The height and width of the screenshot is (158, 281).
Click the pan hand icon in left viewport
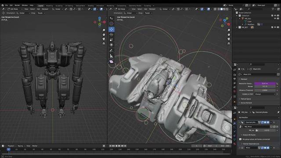point(104,35)
